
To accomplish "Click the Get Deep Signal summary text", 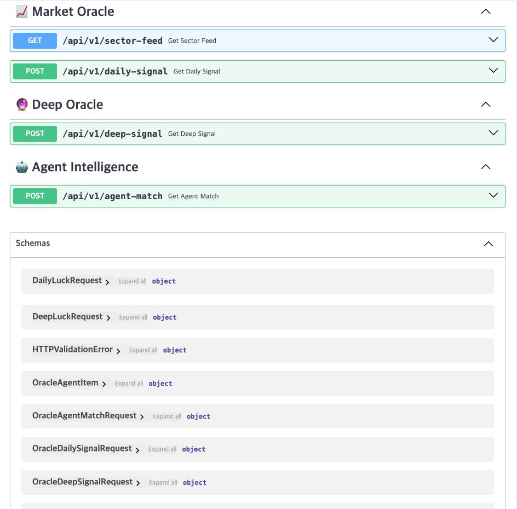I will (192, 134).
